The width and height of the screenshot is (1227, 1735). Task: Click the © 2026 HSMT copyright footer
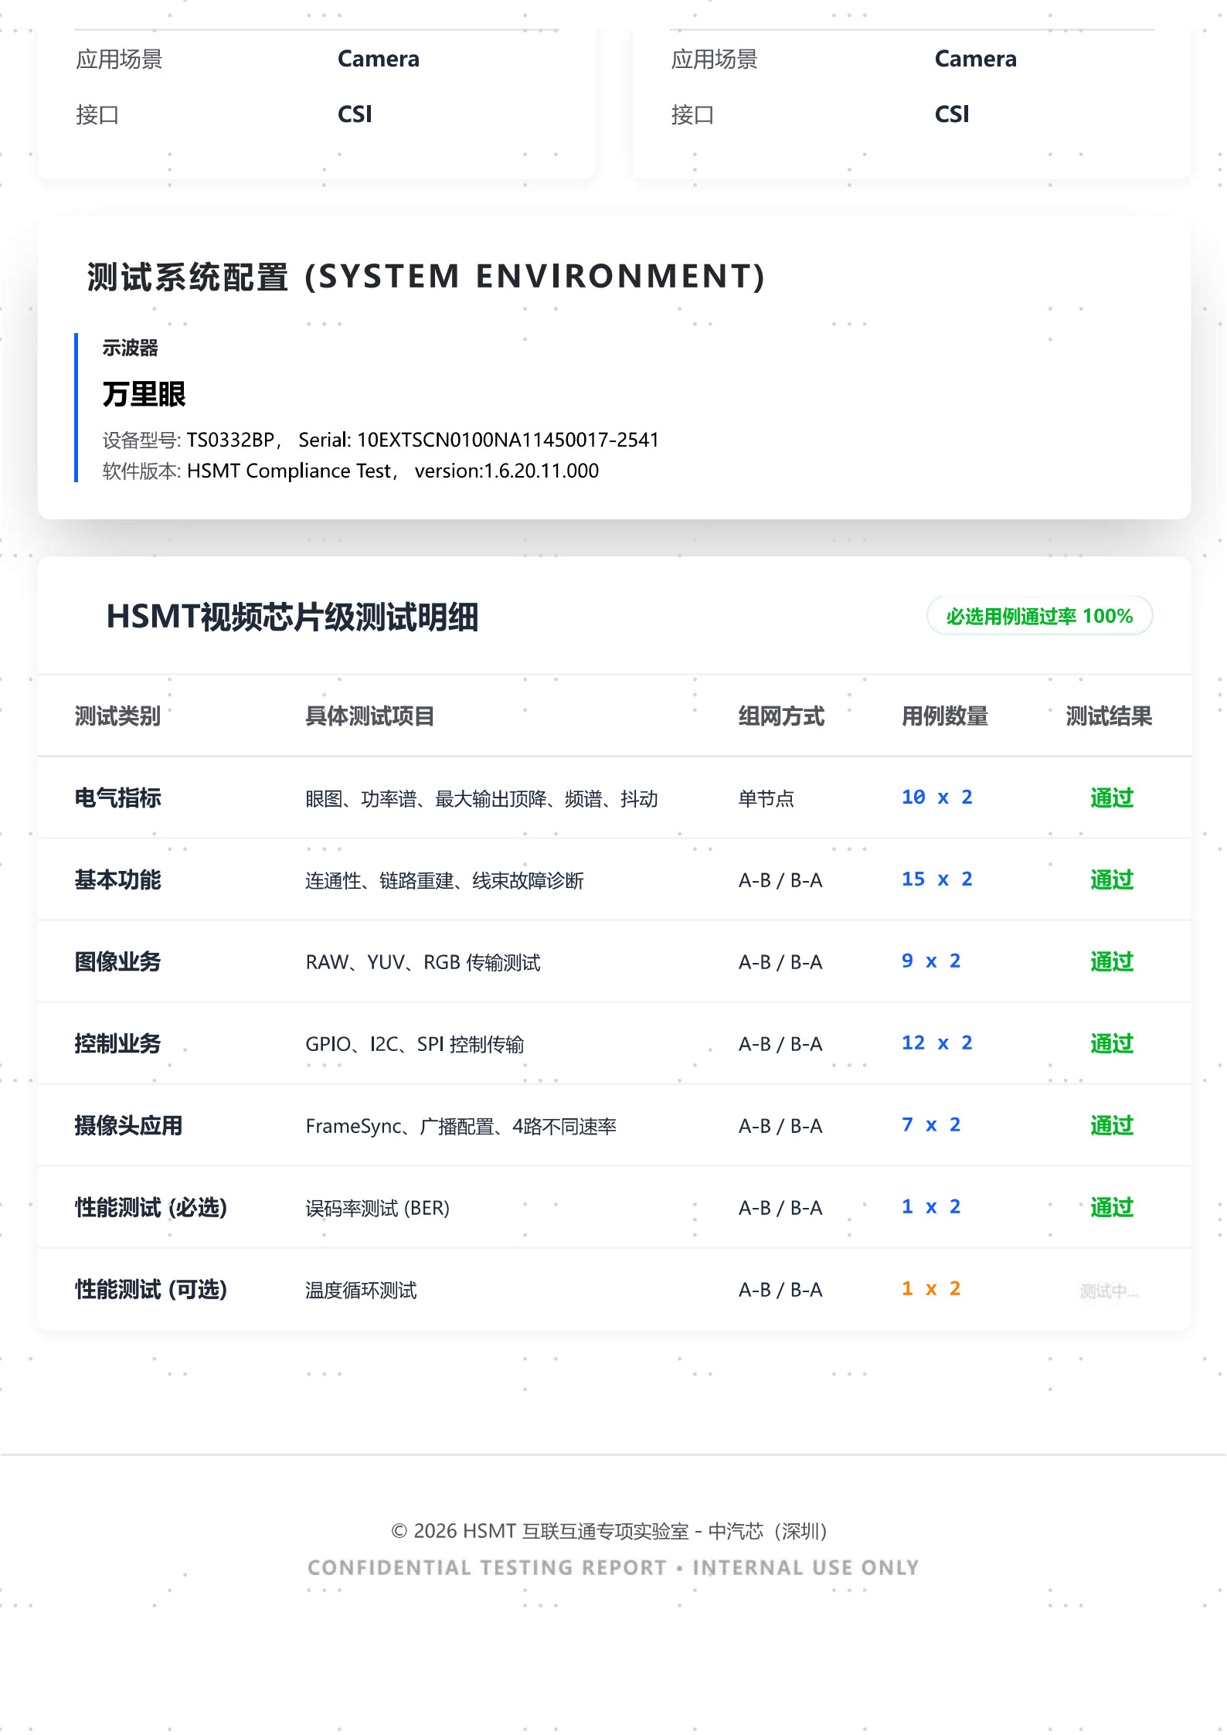coord(609,1531)
